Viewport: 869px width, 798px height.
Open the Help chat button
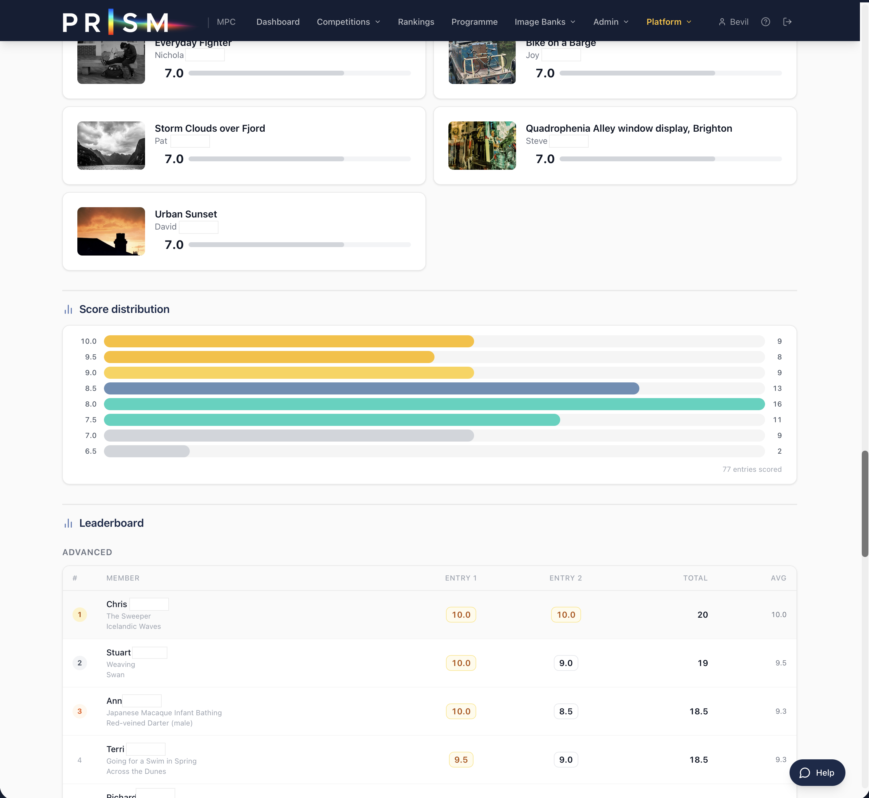pos(817,773)
